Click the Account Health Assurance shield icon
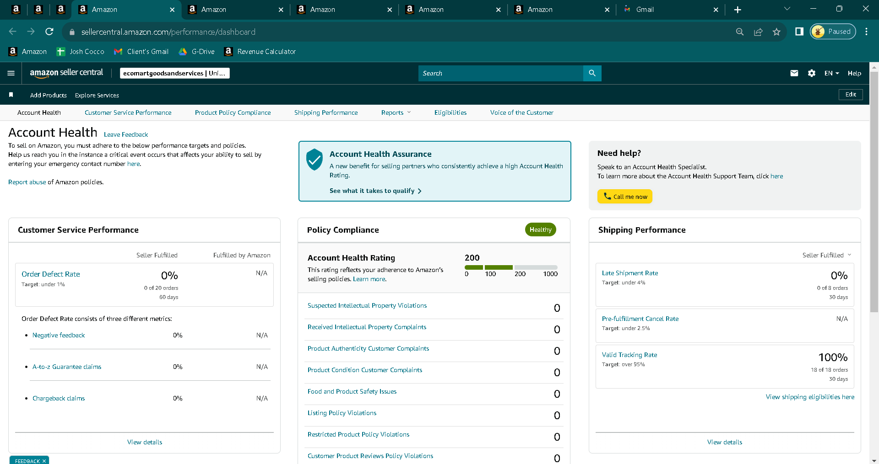Image resolution: width=879 pixels, height=464 pixels. click(315, 160)
